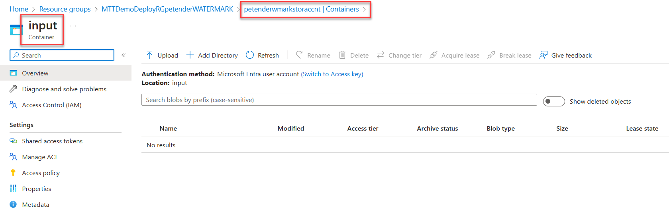Click the Add Directory plus icon
Screen dimensions: 669x212
pyautogui.click(x=190, y=55)
